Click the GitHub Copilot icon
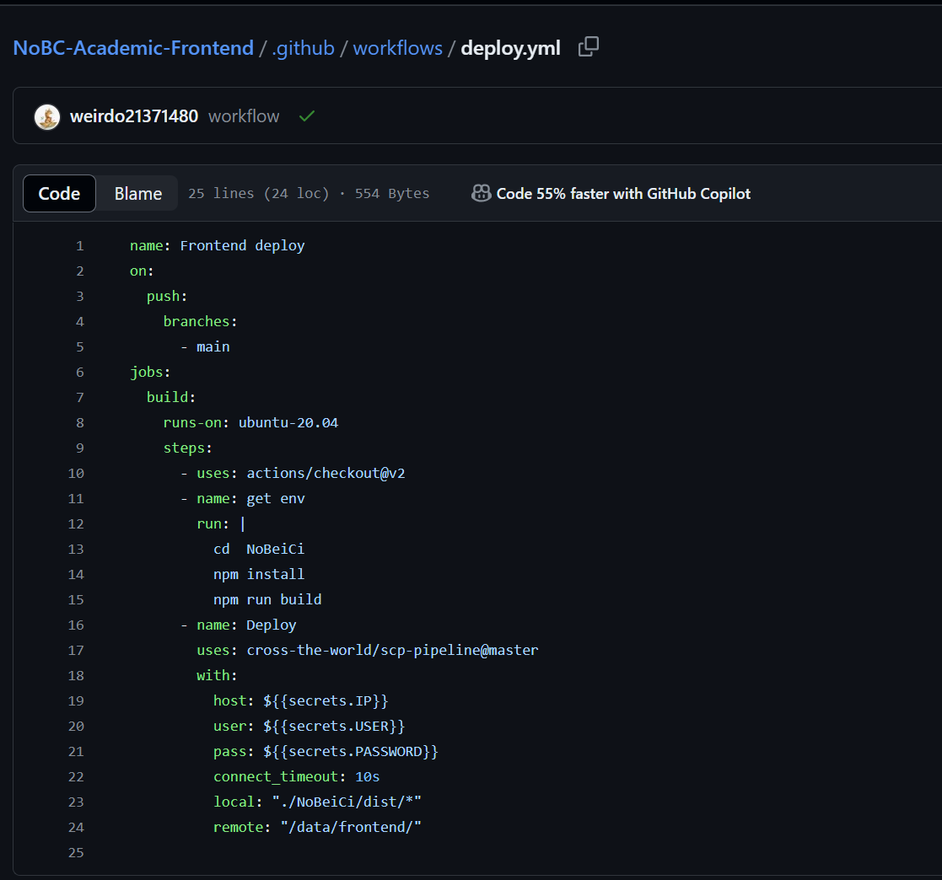 tap(481, 194)
